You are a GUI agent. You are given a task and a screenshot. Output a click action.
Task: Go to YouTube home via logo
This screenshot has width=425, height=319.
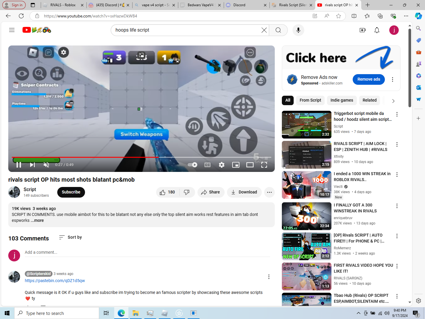(37, 30)
